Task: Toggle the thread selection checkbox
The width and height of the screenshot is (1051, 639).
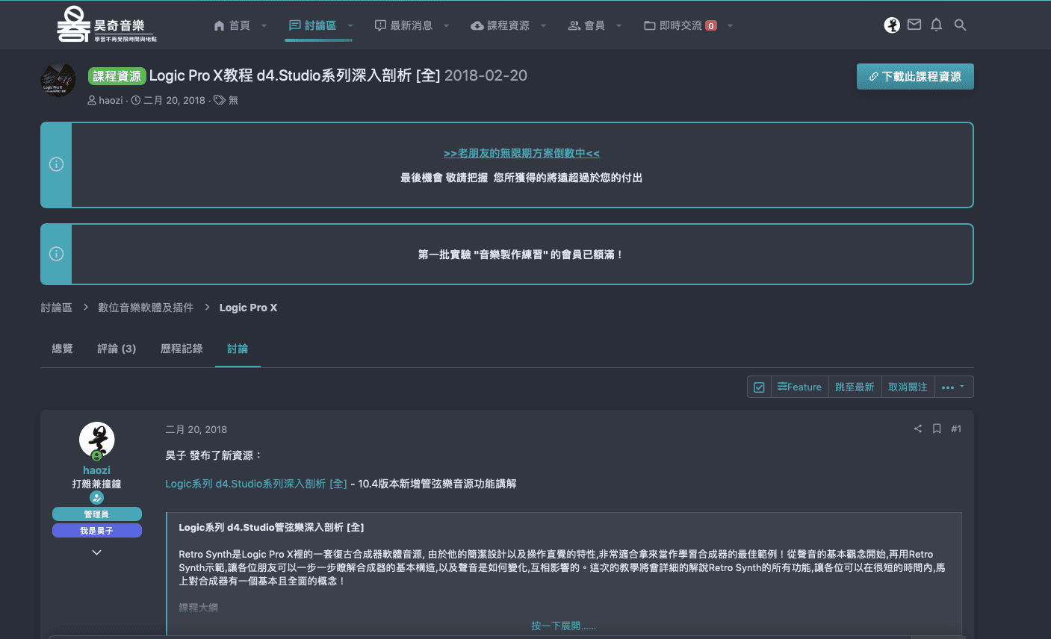Action: click(x=759, y=387)
